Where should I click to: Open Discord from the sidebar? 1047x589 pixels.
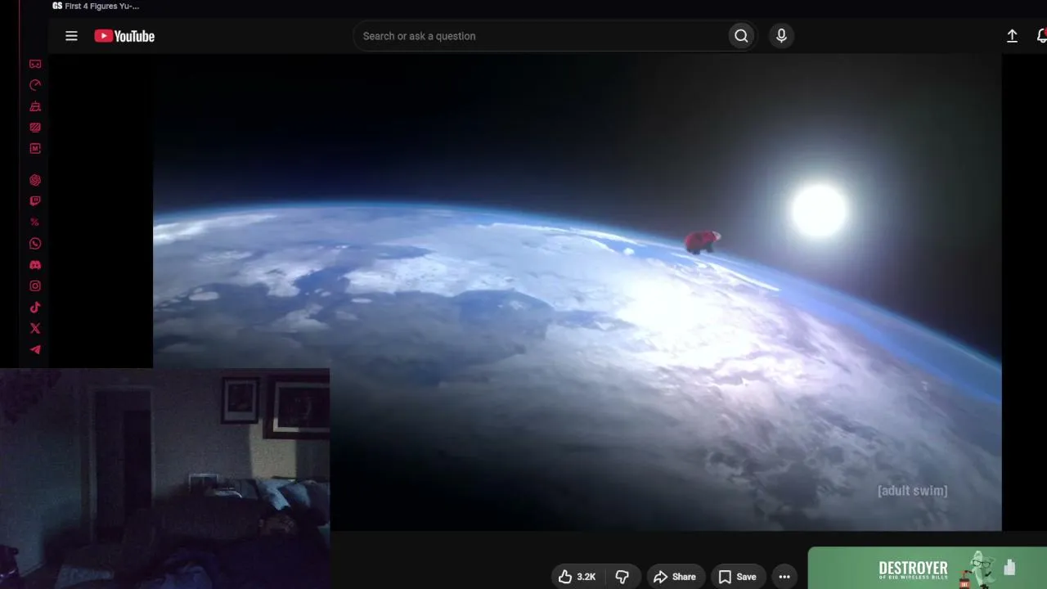click(35, 265)
